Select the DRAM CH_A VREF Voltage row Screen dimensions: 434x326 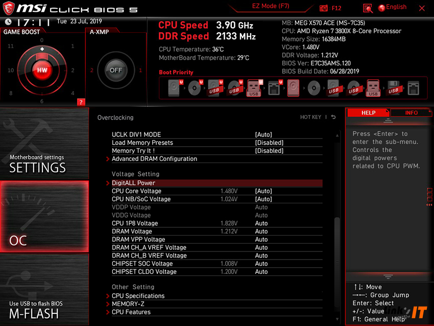pyautogui.click(x=217, y=247)
